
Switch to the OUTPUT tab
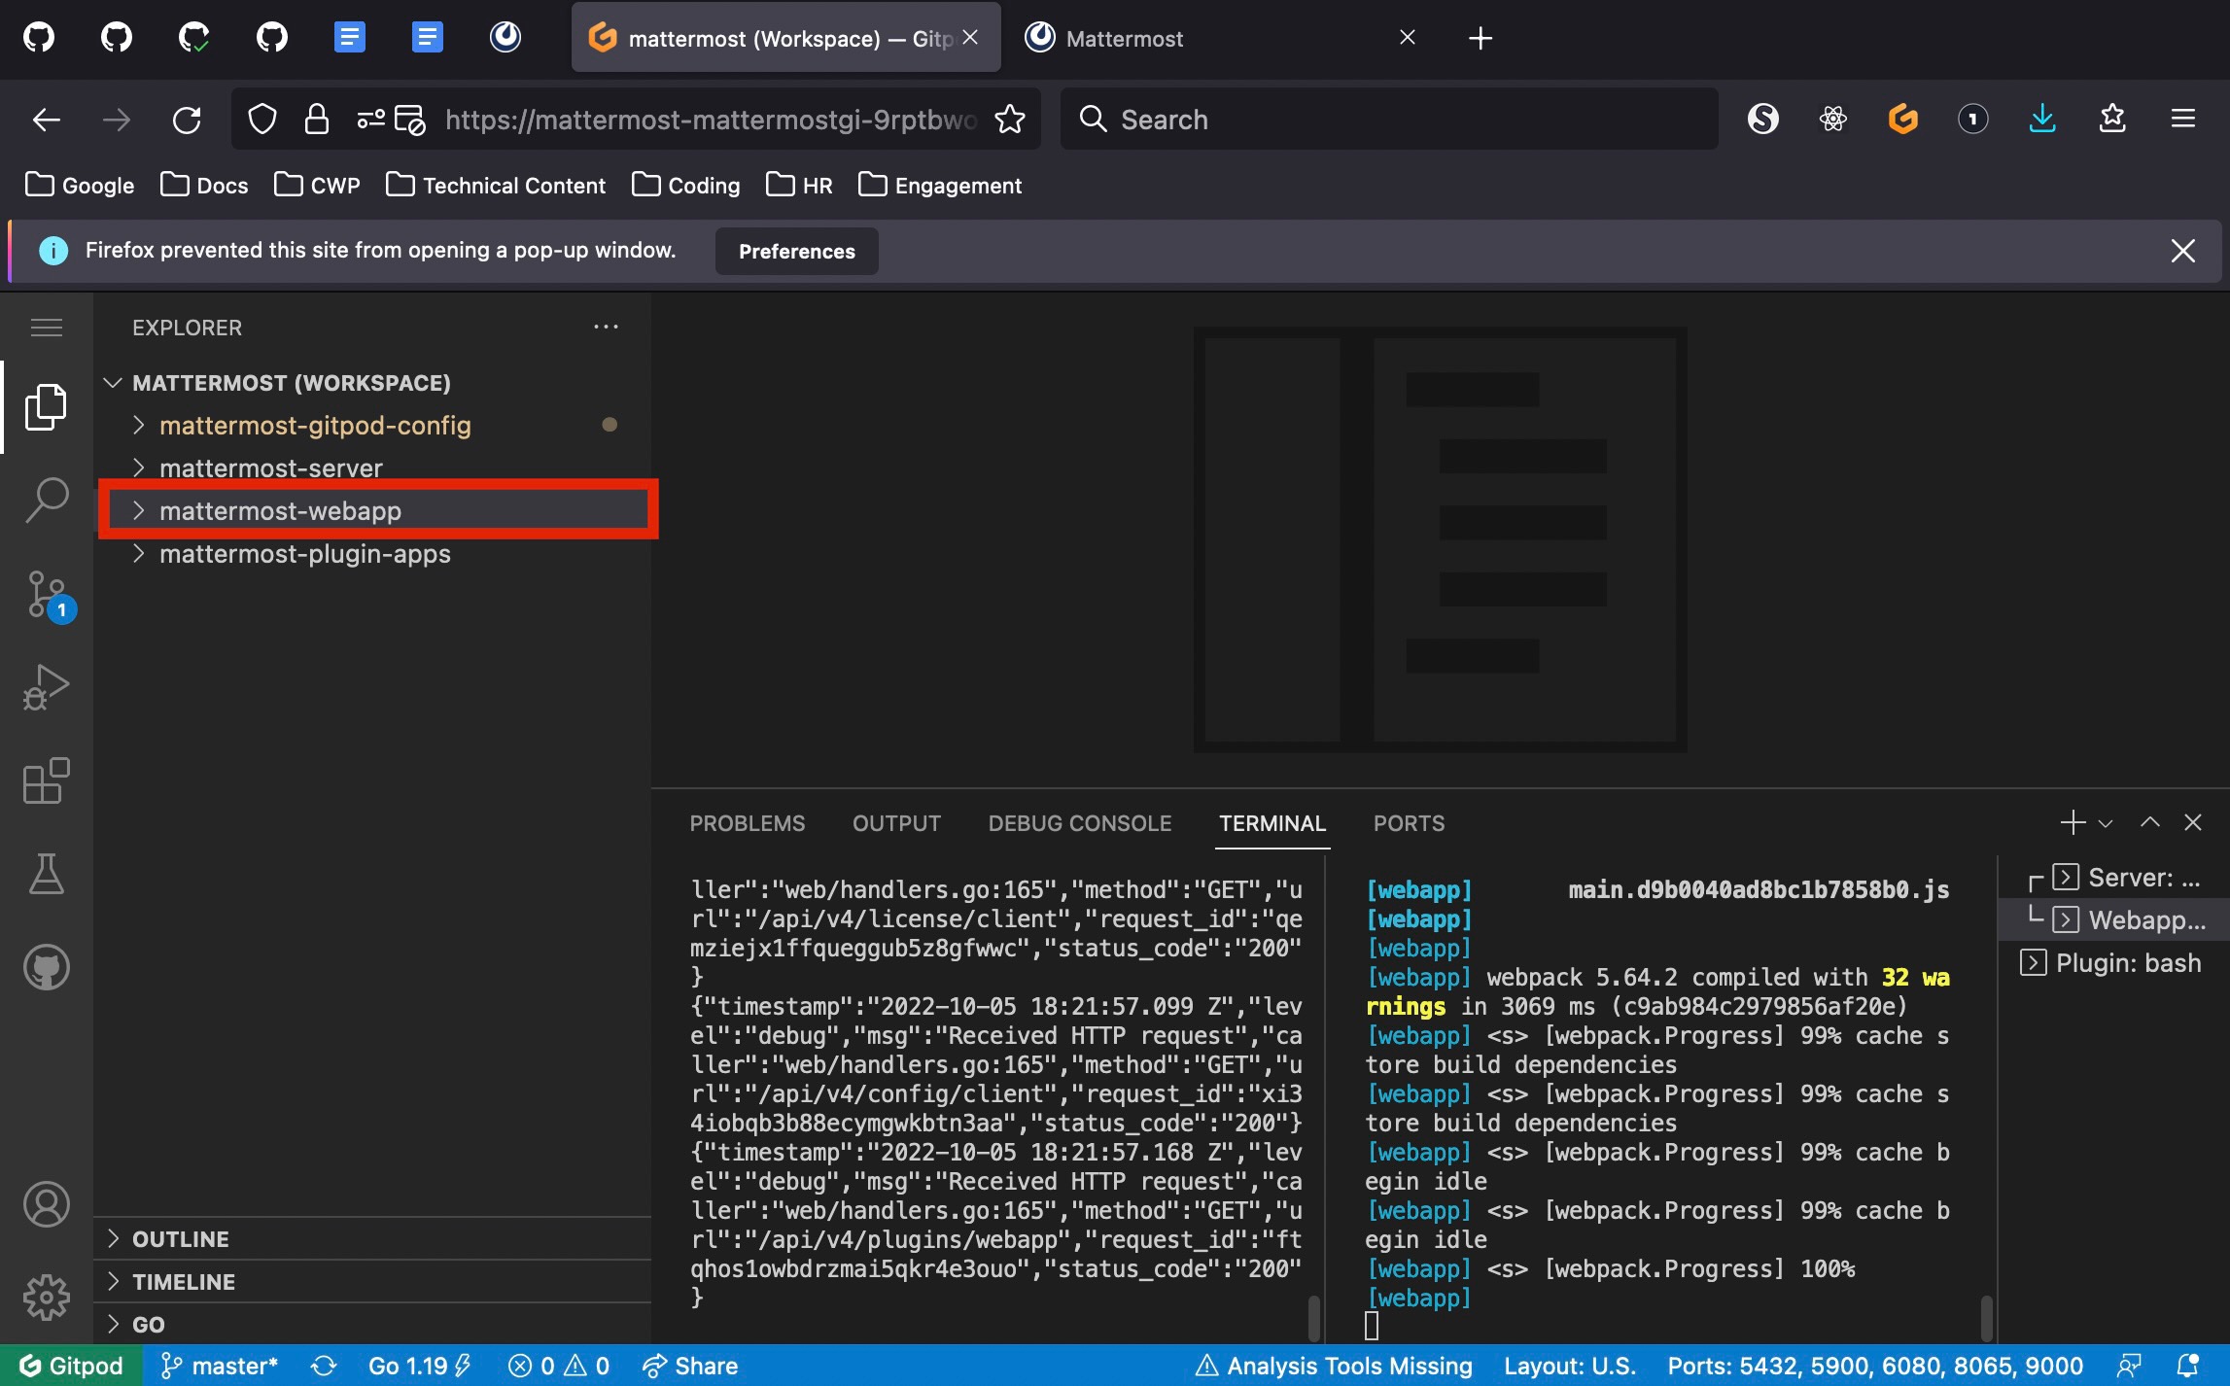(896, 823)
